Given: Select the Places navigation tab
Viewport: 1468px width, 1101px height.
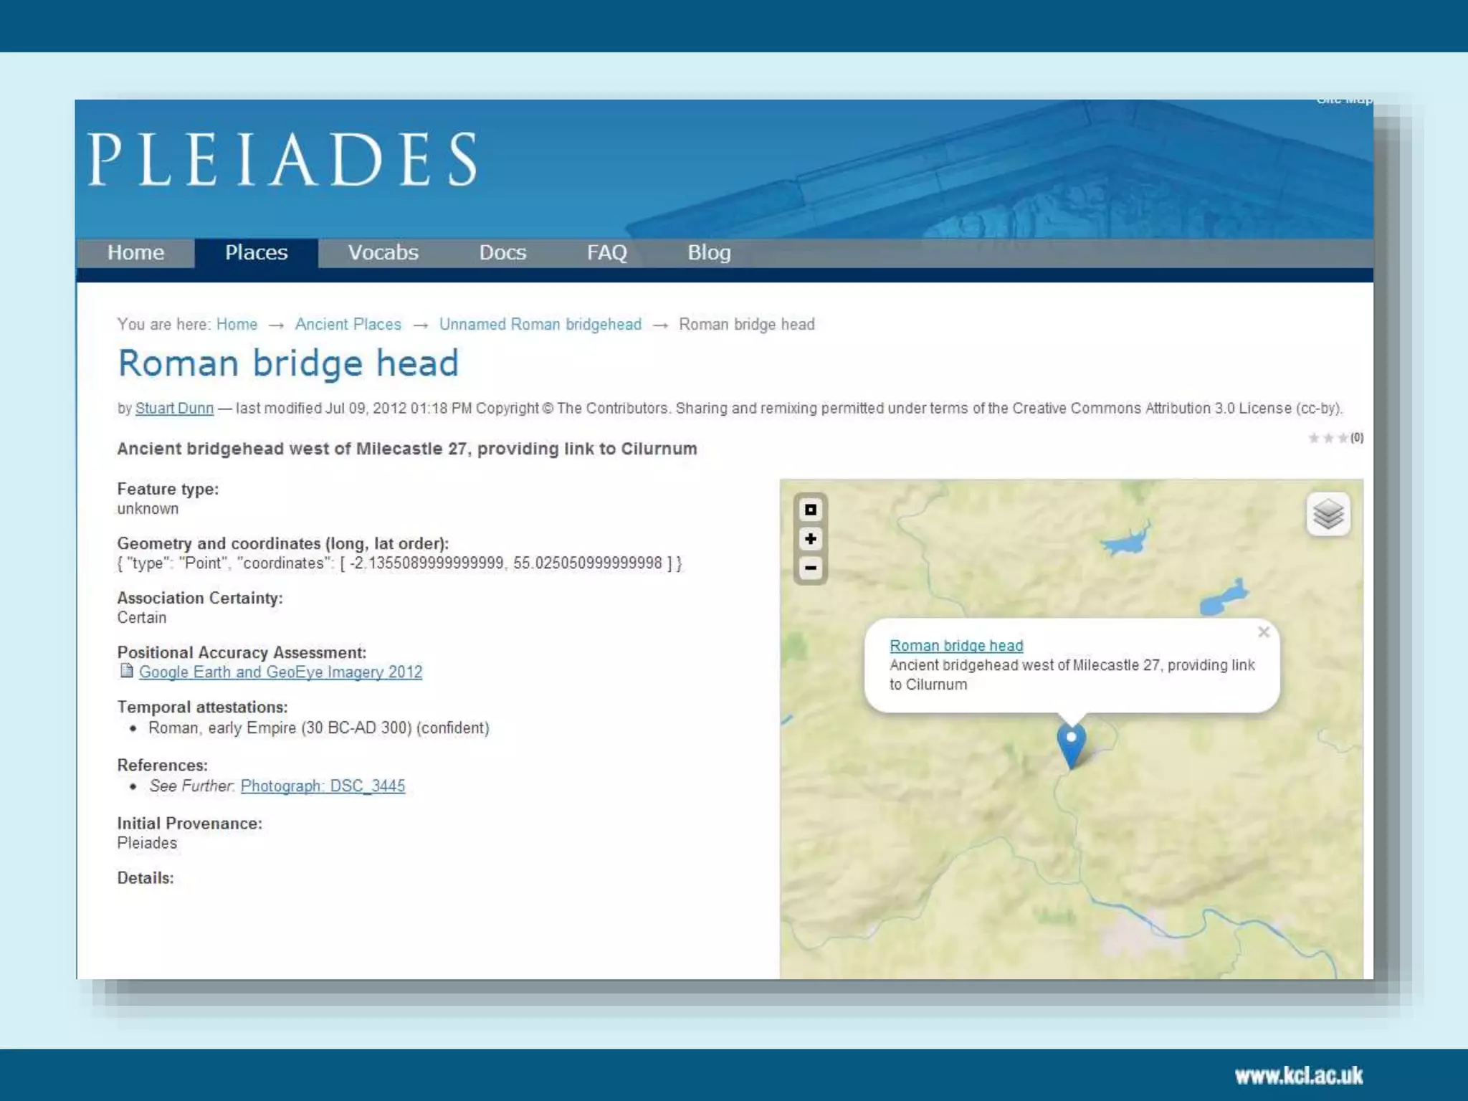Looking at the screenshot, I should (256, 252).
